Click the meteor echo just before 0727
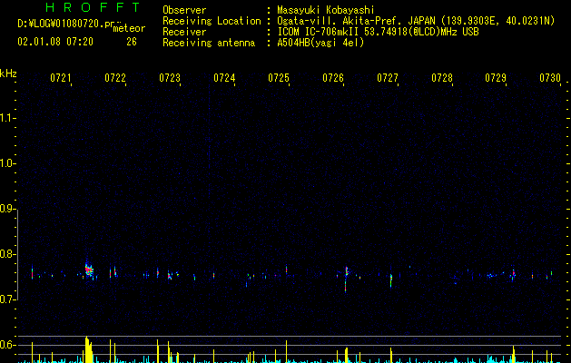571x363 pixels. [x=391, y=280]
